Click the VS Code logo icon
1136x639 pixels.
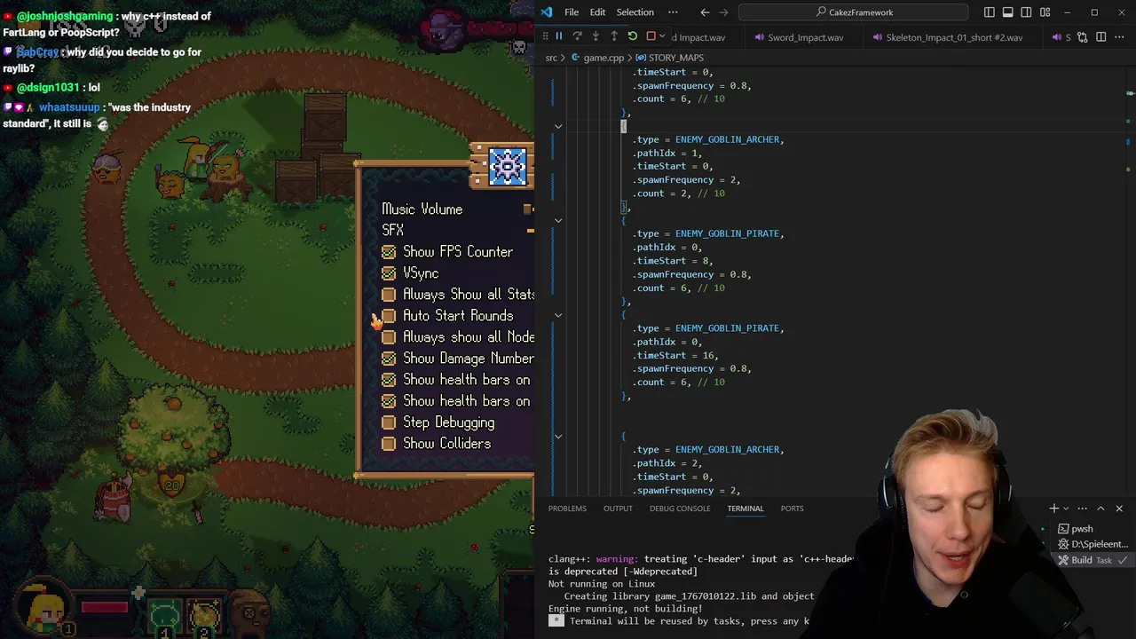pos(547,12)
